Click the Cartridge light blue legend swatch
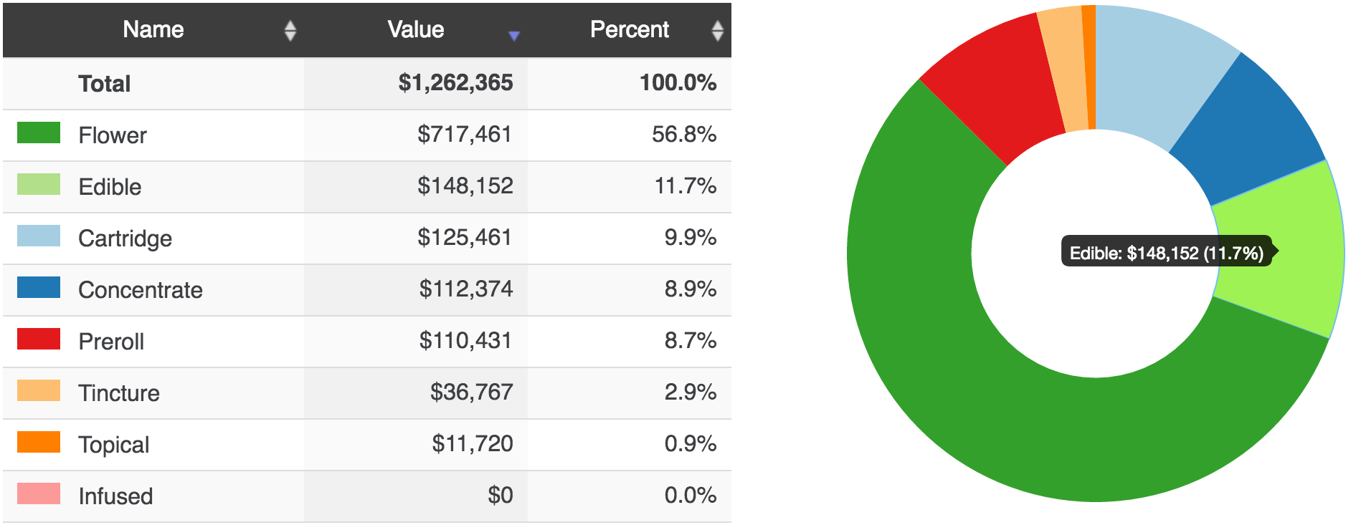 click(39, 236)
